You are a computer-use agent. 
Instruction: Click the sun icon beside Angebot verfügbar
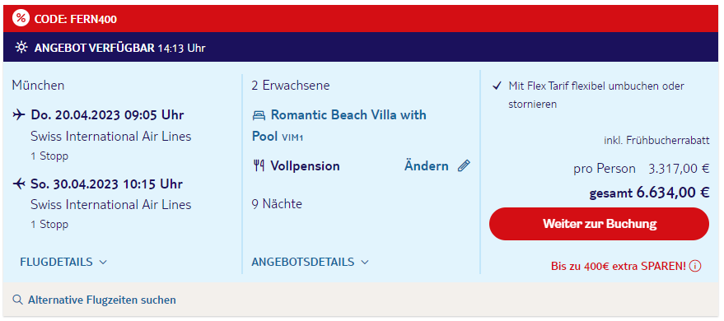pos(21,48)
